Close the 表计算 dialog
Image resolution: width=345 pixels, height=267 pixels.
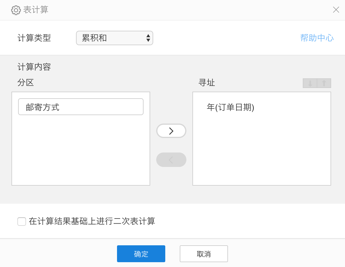(336, 10)
